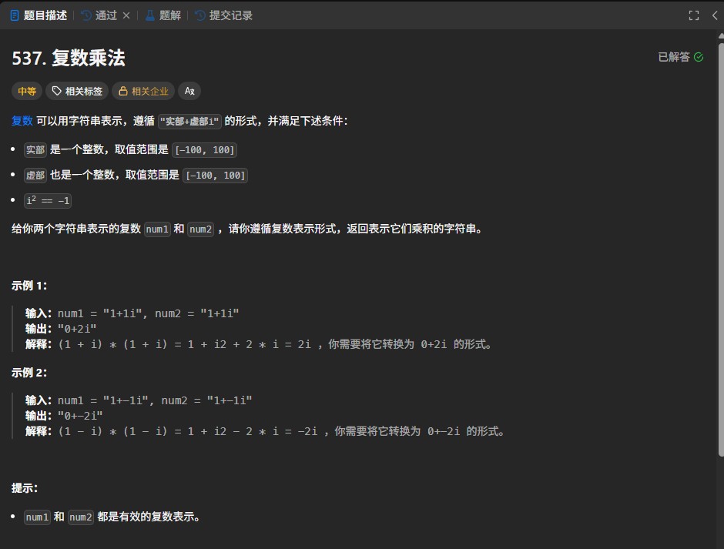Click the 示例 2 heading
This screenshot has height=549, width=724.
click(29, 373)
